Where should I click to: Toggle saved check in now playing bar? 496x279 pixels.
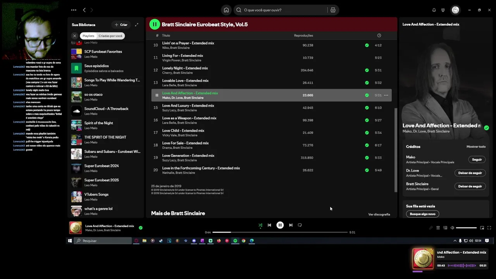[x=141, y=228]
